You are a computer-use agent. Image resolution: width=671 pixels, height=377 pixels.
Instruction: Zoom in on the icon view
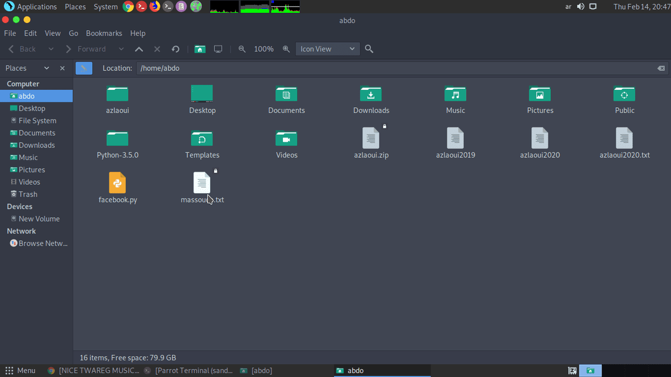coord(286,49)
